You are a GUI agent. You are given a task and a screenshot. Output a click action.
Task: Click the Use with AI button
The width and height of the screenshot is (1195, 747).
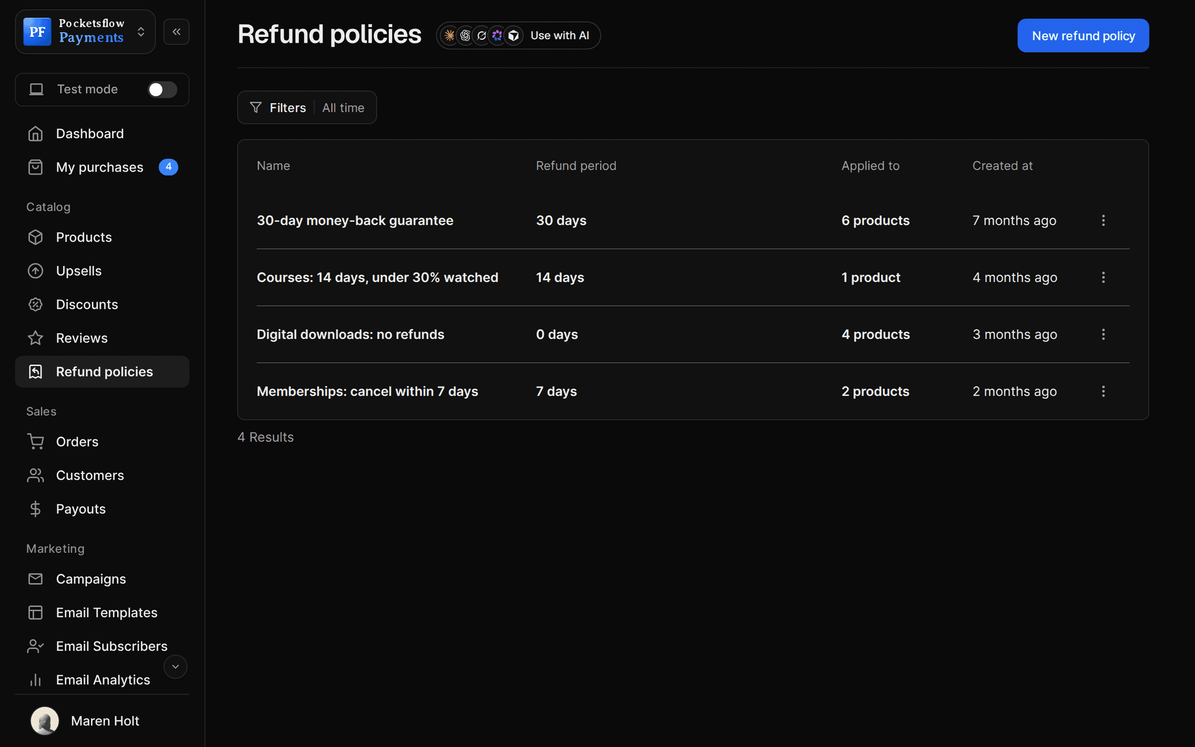click(x=518, y=36)
